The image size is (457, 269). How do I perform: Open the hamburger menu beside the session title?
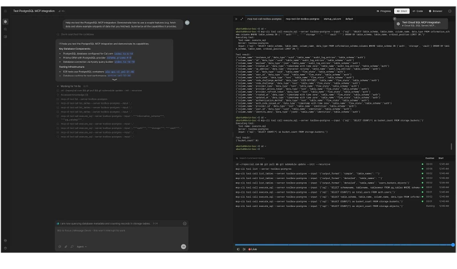pyautogui.click(x=5, y=11)
